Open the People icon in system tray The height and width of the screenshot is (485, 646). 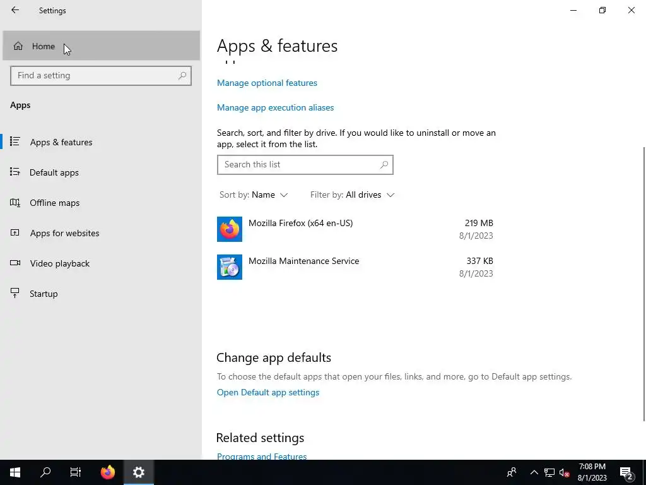512,472
